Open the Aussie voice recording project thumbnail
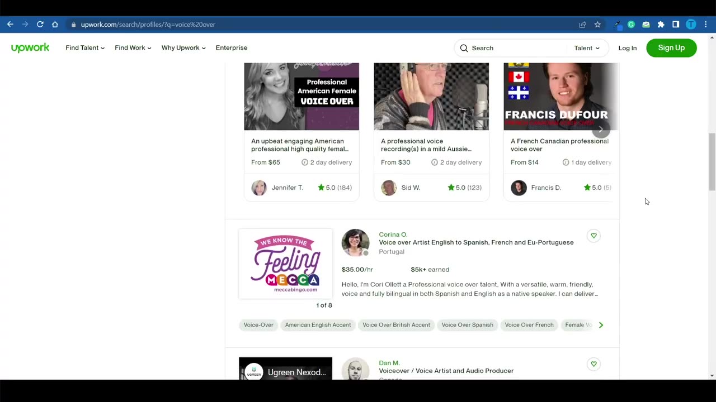The width and height of the screenshot is (716, 402). point(431,97)
